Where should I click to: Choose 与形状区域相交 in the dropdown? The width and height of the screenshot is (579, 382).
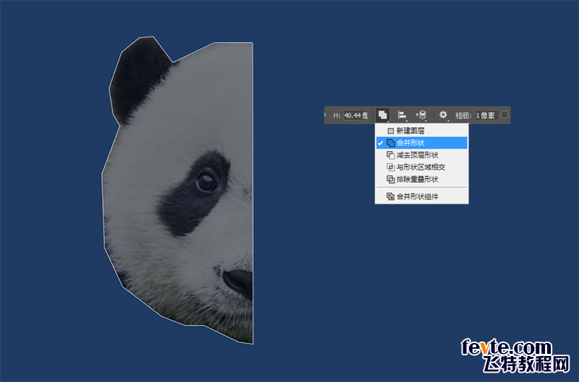[x=420, y=167]
